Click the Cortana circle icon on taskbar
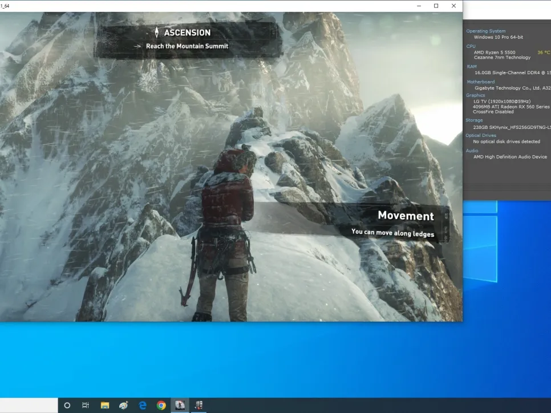This screenshot has height=413, width=551. coord(67,405)
